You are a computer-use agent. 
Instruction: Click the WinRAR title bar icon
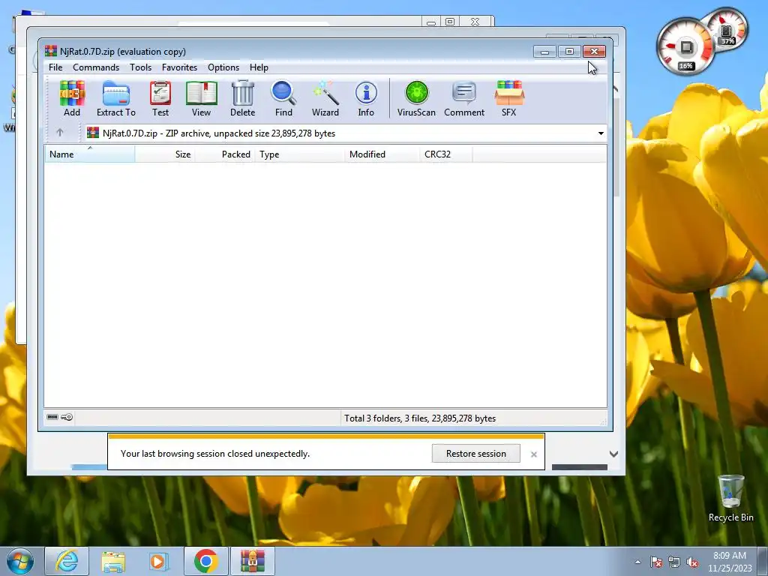(50, 51)
